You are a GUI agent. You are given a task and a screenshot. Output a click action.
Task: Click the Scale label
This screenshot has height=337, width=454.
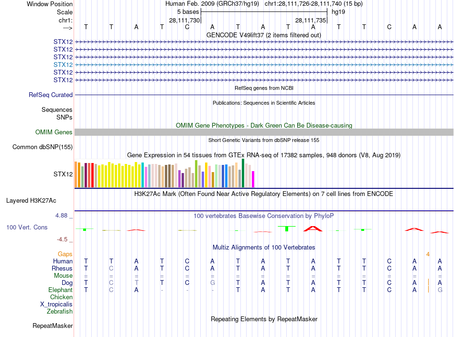pyautogui.click(x=65, y=12)
